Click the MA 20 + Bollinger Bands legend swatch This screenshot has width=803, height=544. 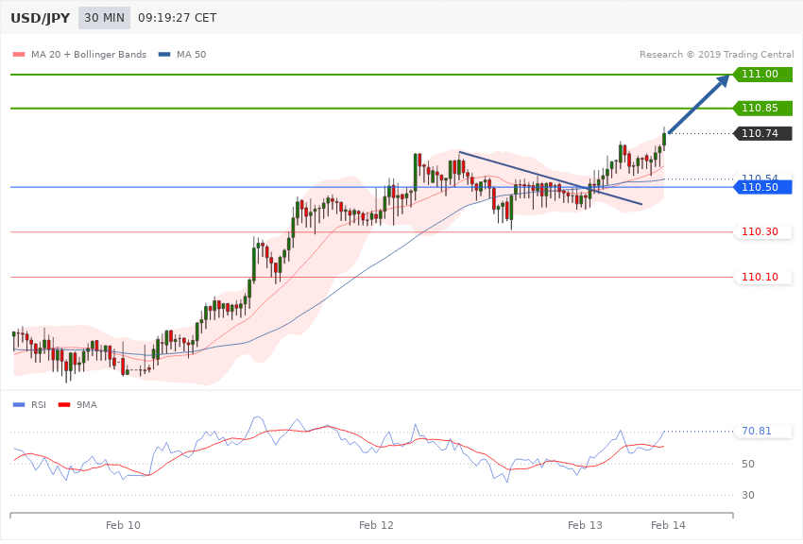(19, 54)
